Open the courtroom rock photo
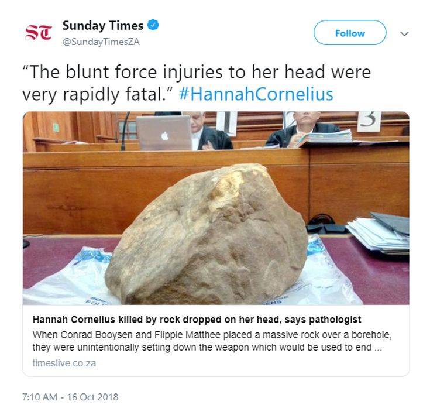This screenshot has height=408, width=430. (x=216, y=208)
